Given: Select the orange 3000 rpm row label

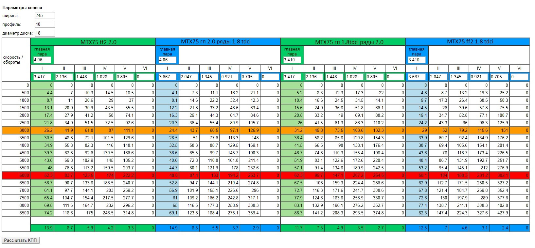Looking at the screenshot, I should point(16,130).
